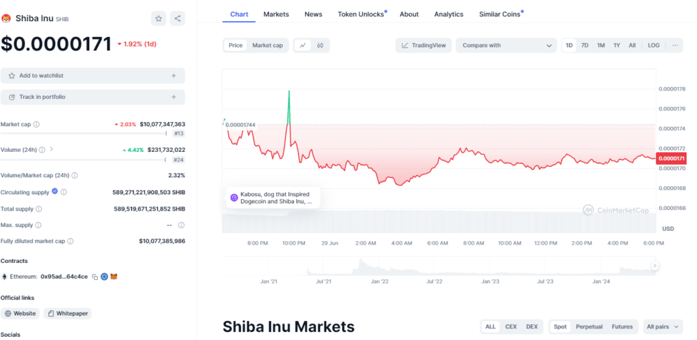Image resolution: width=697 pixels, height=340 pixels.
Task: Click info icon next to Volume/Market cap (24h)
Action: [75, 175]
